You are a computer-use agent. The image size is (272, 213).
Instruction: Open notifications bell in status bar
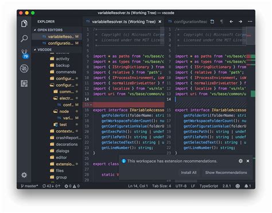(x=247, y=186)
